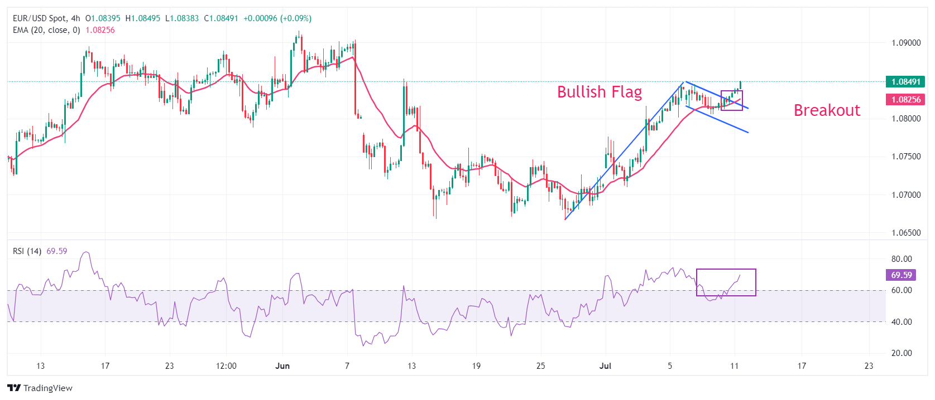
Task: Click the 1.06500 price axis label
Action: coord(905,233)
